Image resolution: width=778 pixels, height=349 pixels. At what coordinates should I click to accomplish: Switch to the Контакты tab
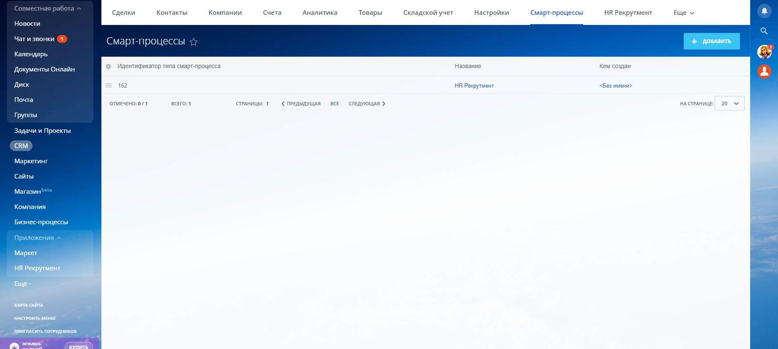pos(172,13)
